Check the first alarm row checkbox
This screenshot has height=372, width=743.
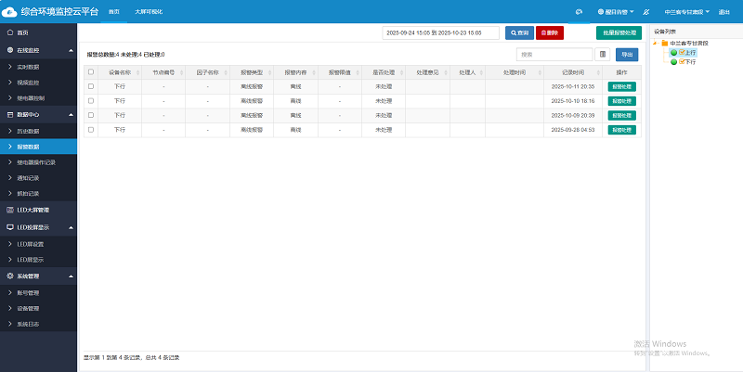(x=90, y=86)
